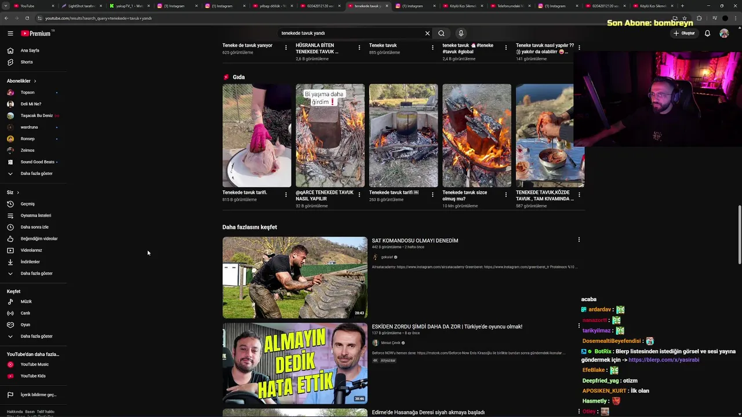The image size is (742, 417).
Task: Reload the page in browser
Action: click(x=27, y=18)
